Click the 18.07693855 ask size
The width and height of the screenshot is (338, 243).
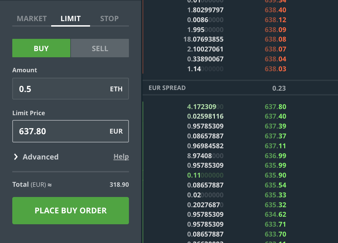tap(203, 39)
